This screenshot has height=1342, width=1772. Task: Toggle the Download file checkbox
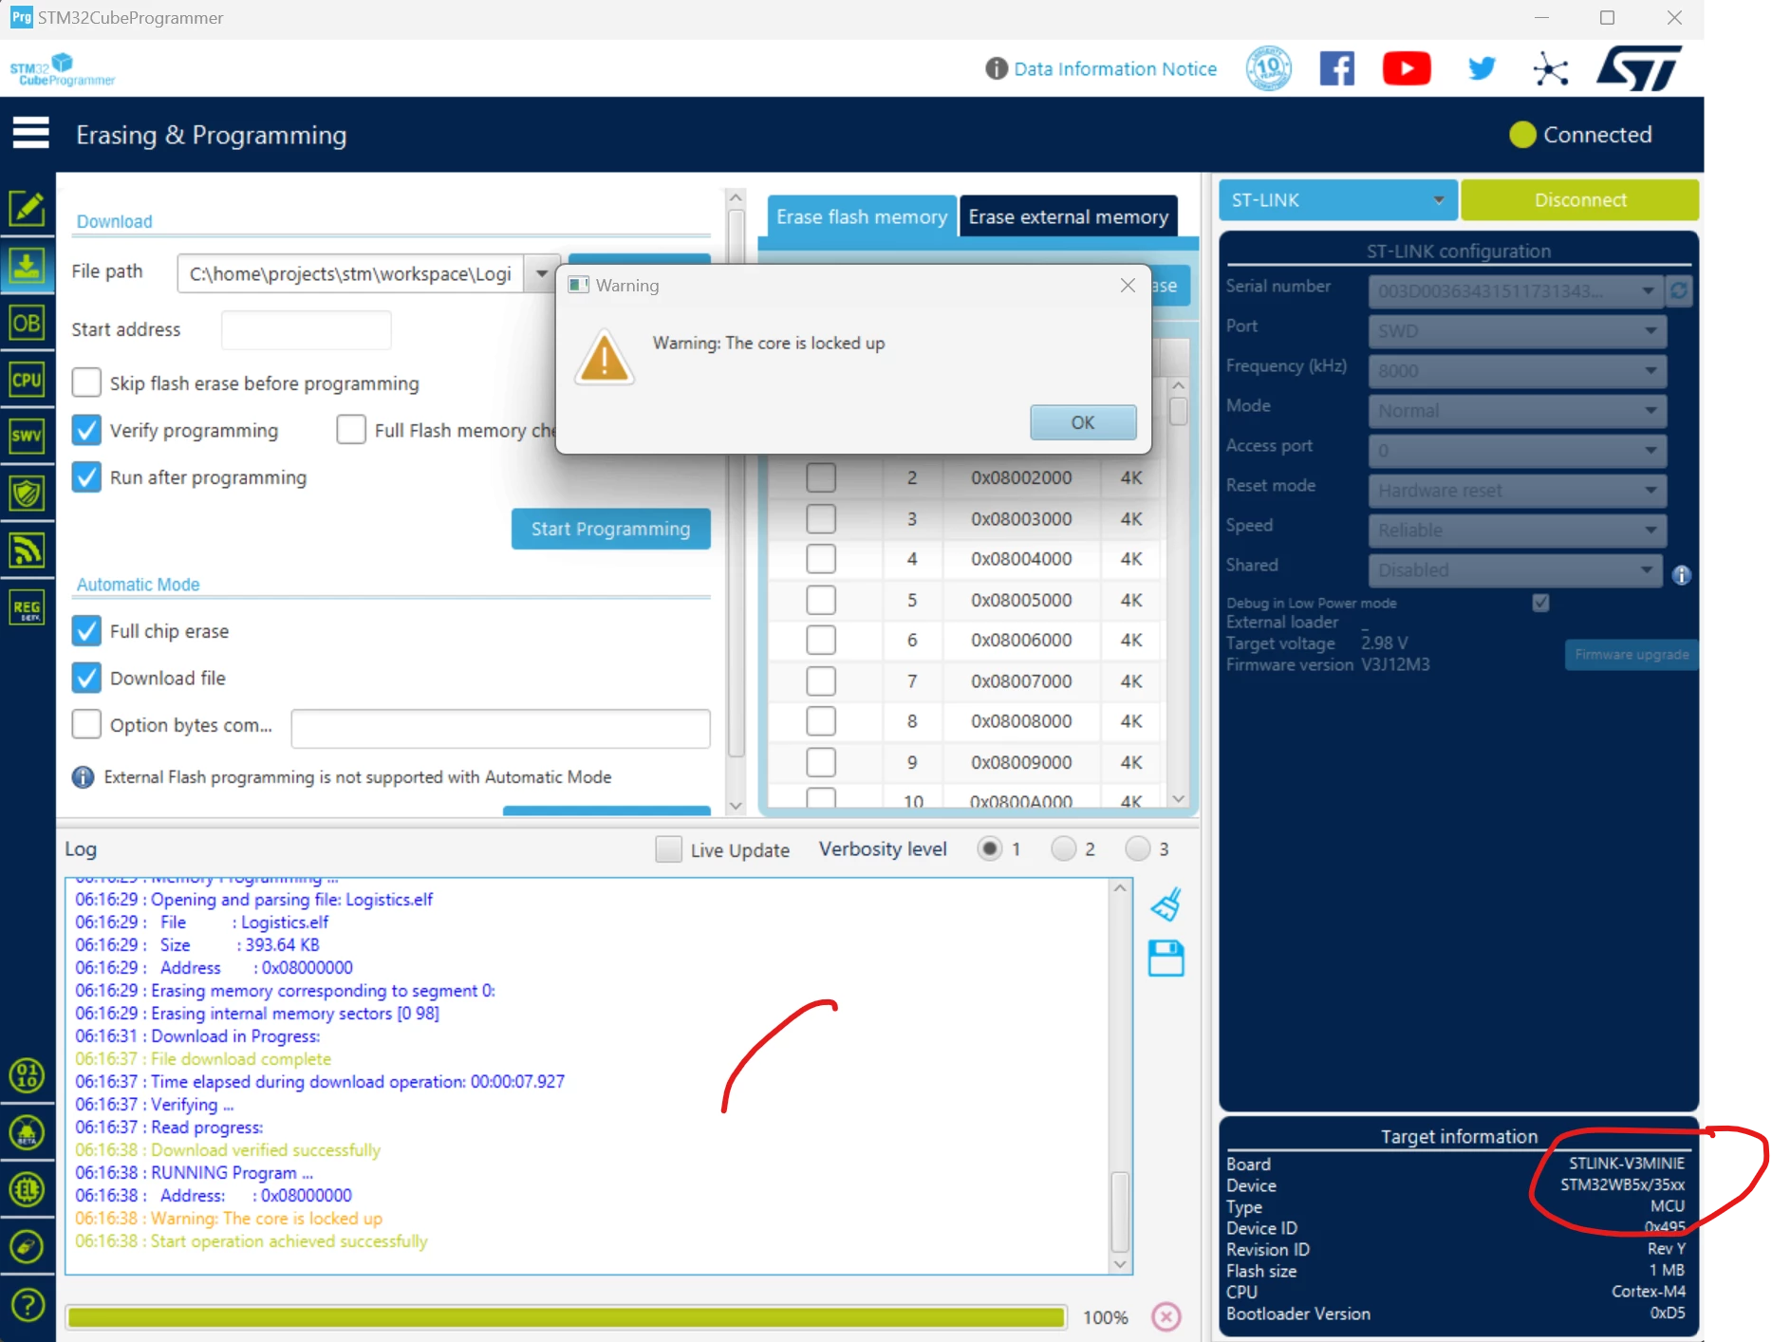[x=86, y=678]
